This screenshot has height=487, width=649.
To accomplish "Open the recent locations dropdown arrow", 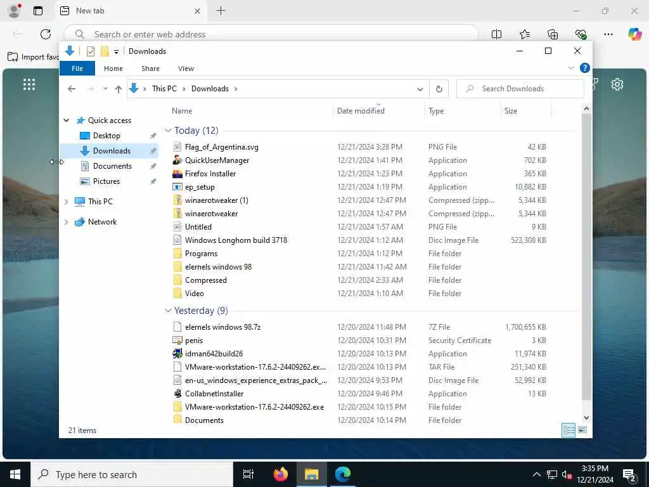I will pos(105,89).
